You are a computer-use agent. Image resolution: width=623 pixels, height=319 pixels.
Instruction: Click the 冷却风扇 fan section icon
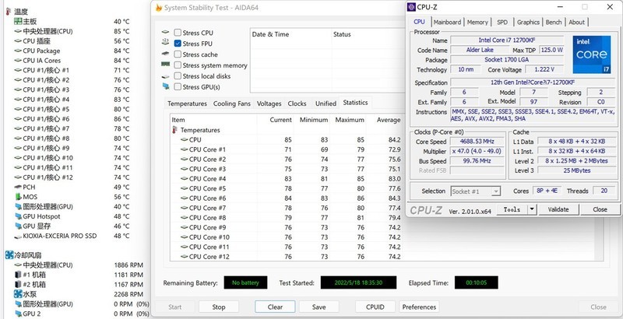[x=8, y=254]
